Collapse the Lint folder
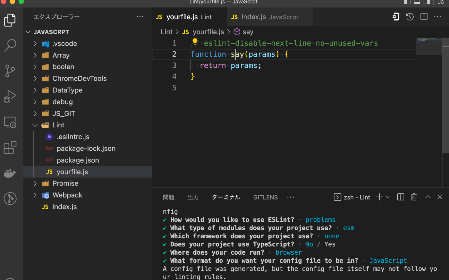This screenshot has height=280, width=449. pyautogui.click(x=35, y=125)
